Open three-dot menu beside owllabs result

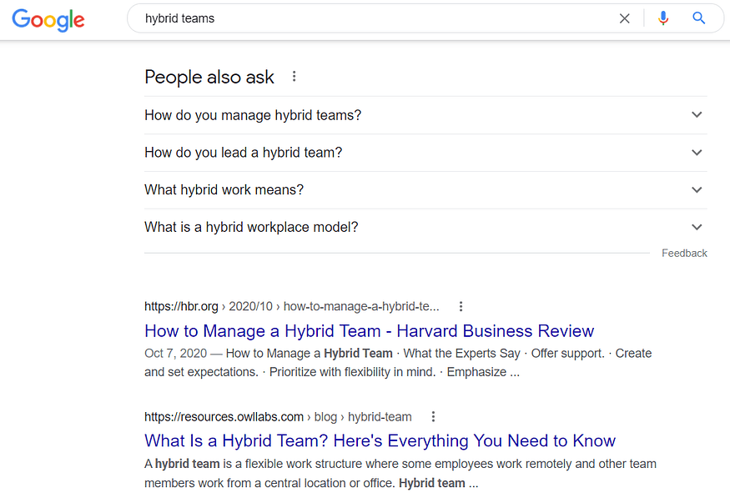point(433,416)
